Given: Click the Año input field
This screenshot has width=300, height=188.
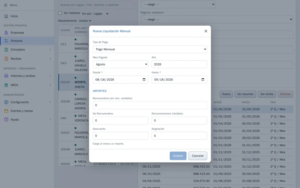Looking at the screenshot, I should pyautogui.click(x=179, y=64).
